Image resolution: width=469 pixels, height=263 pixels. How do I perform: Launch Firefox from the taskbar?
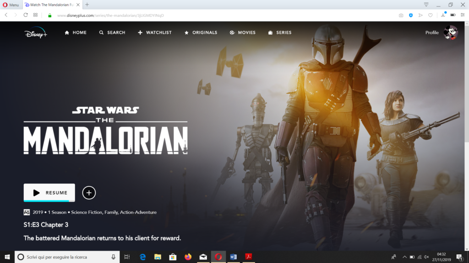click(188, 257)
